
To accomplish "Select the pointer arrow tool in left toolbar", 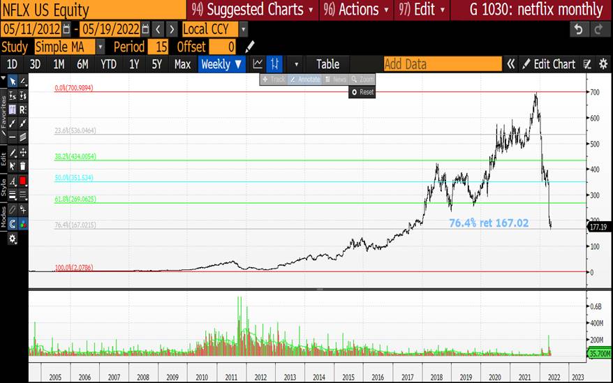I will 13,82.
